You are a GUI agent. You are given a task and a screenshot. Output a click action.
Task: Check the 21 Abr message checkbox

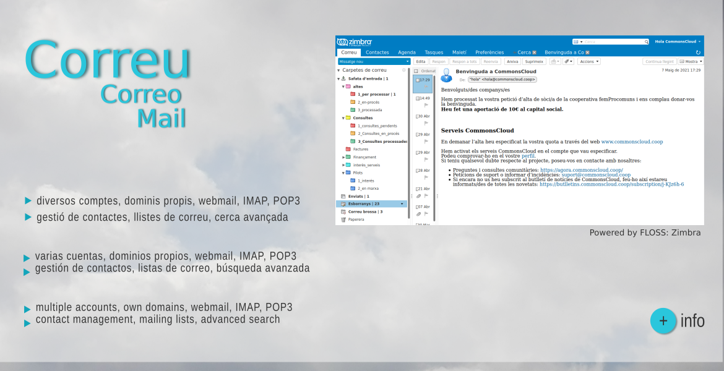click(x=418, y=189)
